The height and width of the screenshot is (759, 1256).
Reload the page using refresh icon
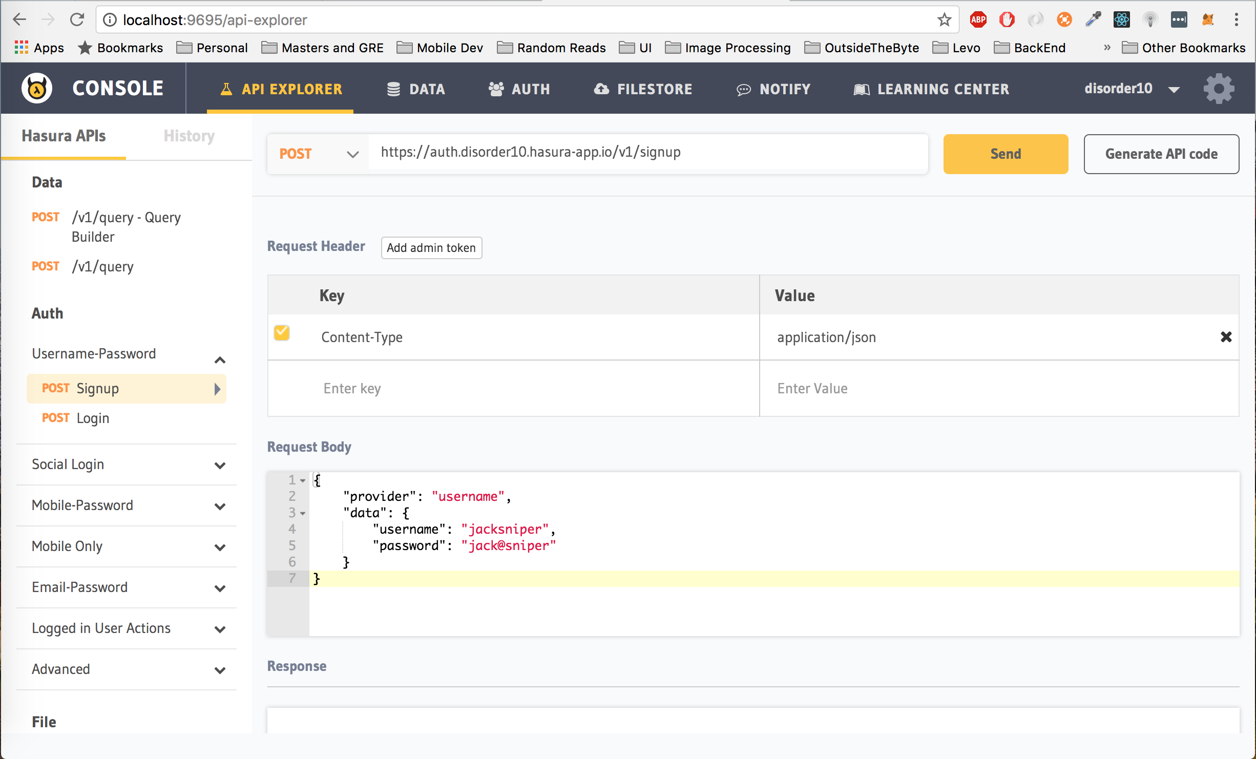point(77,20)
